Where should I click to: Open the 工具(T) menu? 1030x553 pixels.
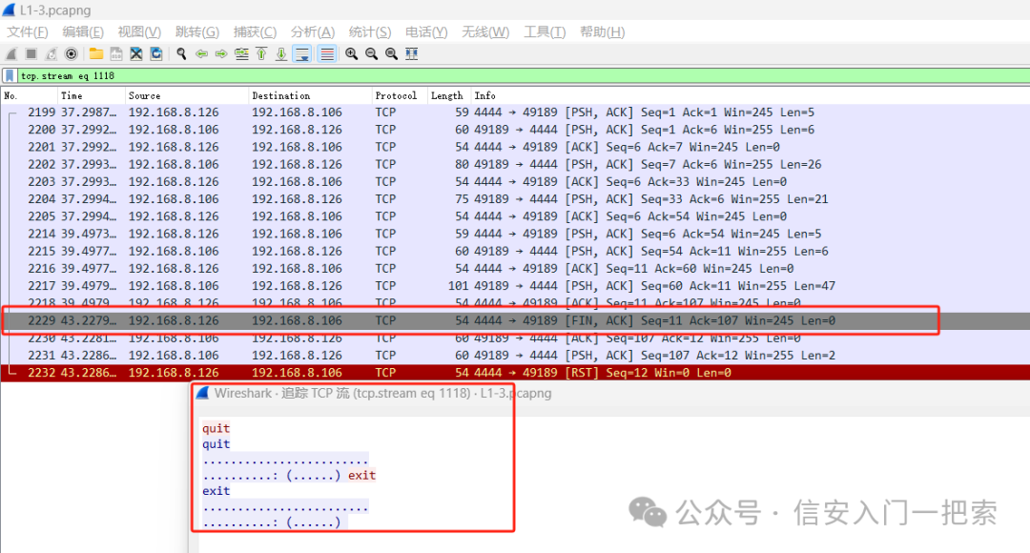coord(545,31)
